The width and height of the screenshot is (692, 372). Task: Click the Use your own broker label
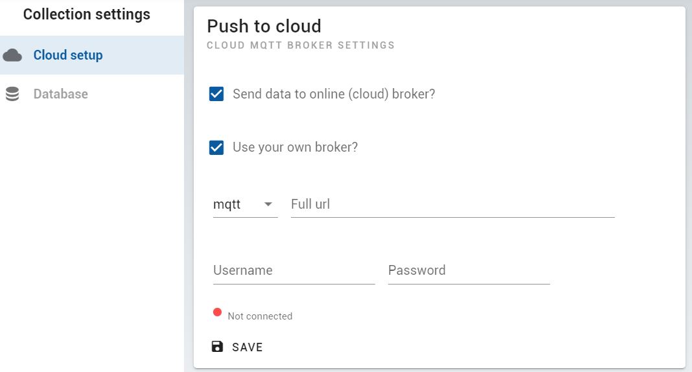click(x=295, y=147)
